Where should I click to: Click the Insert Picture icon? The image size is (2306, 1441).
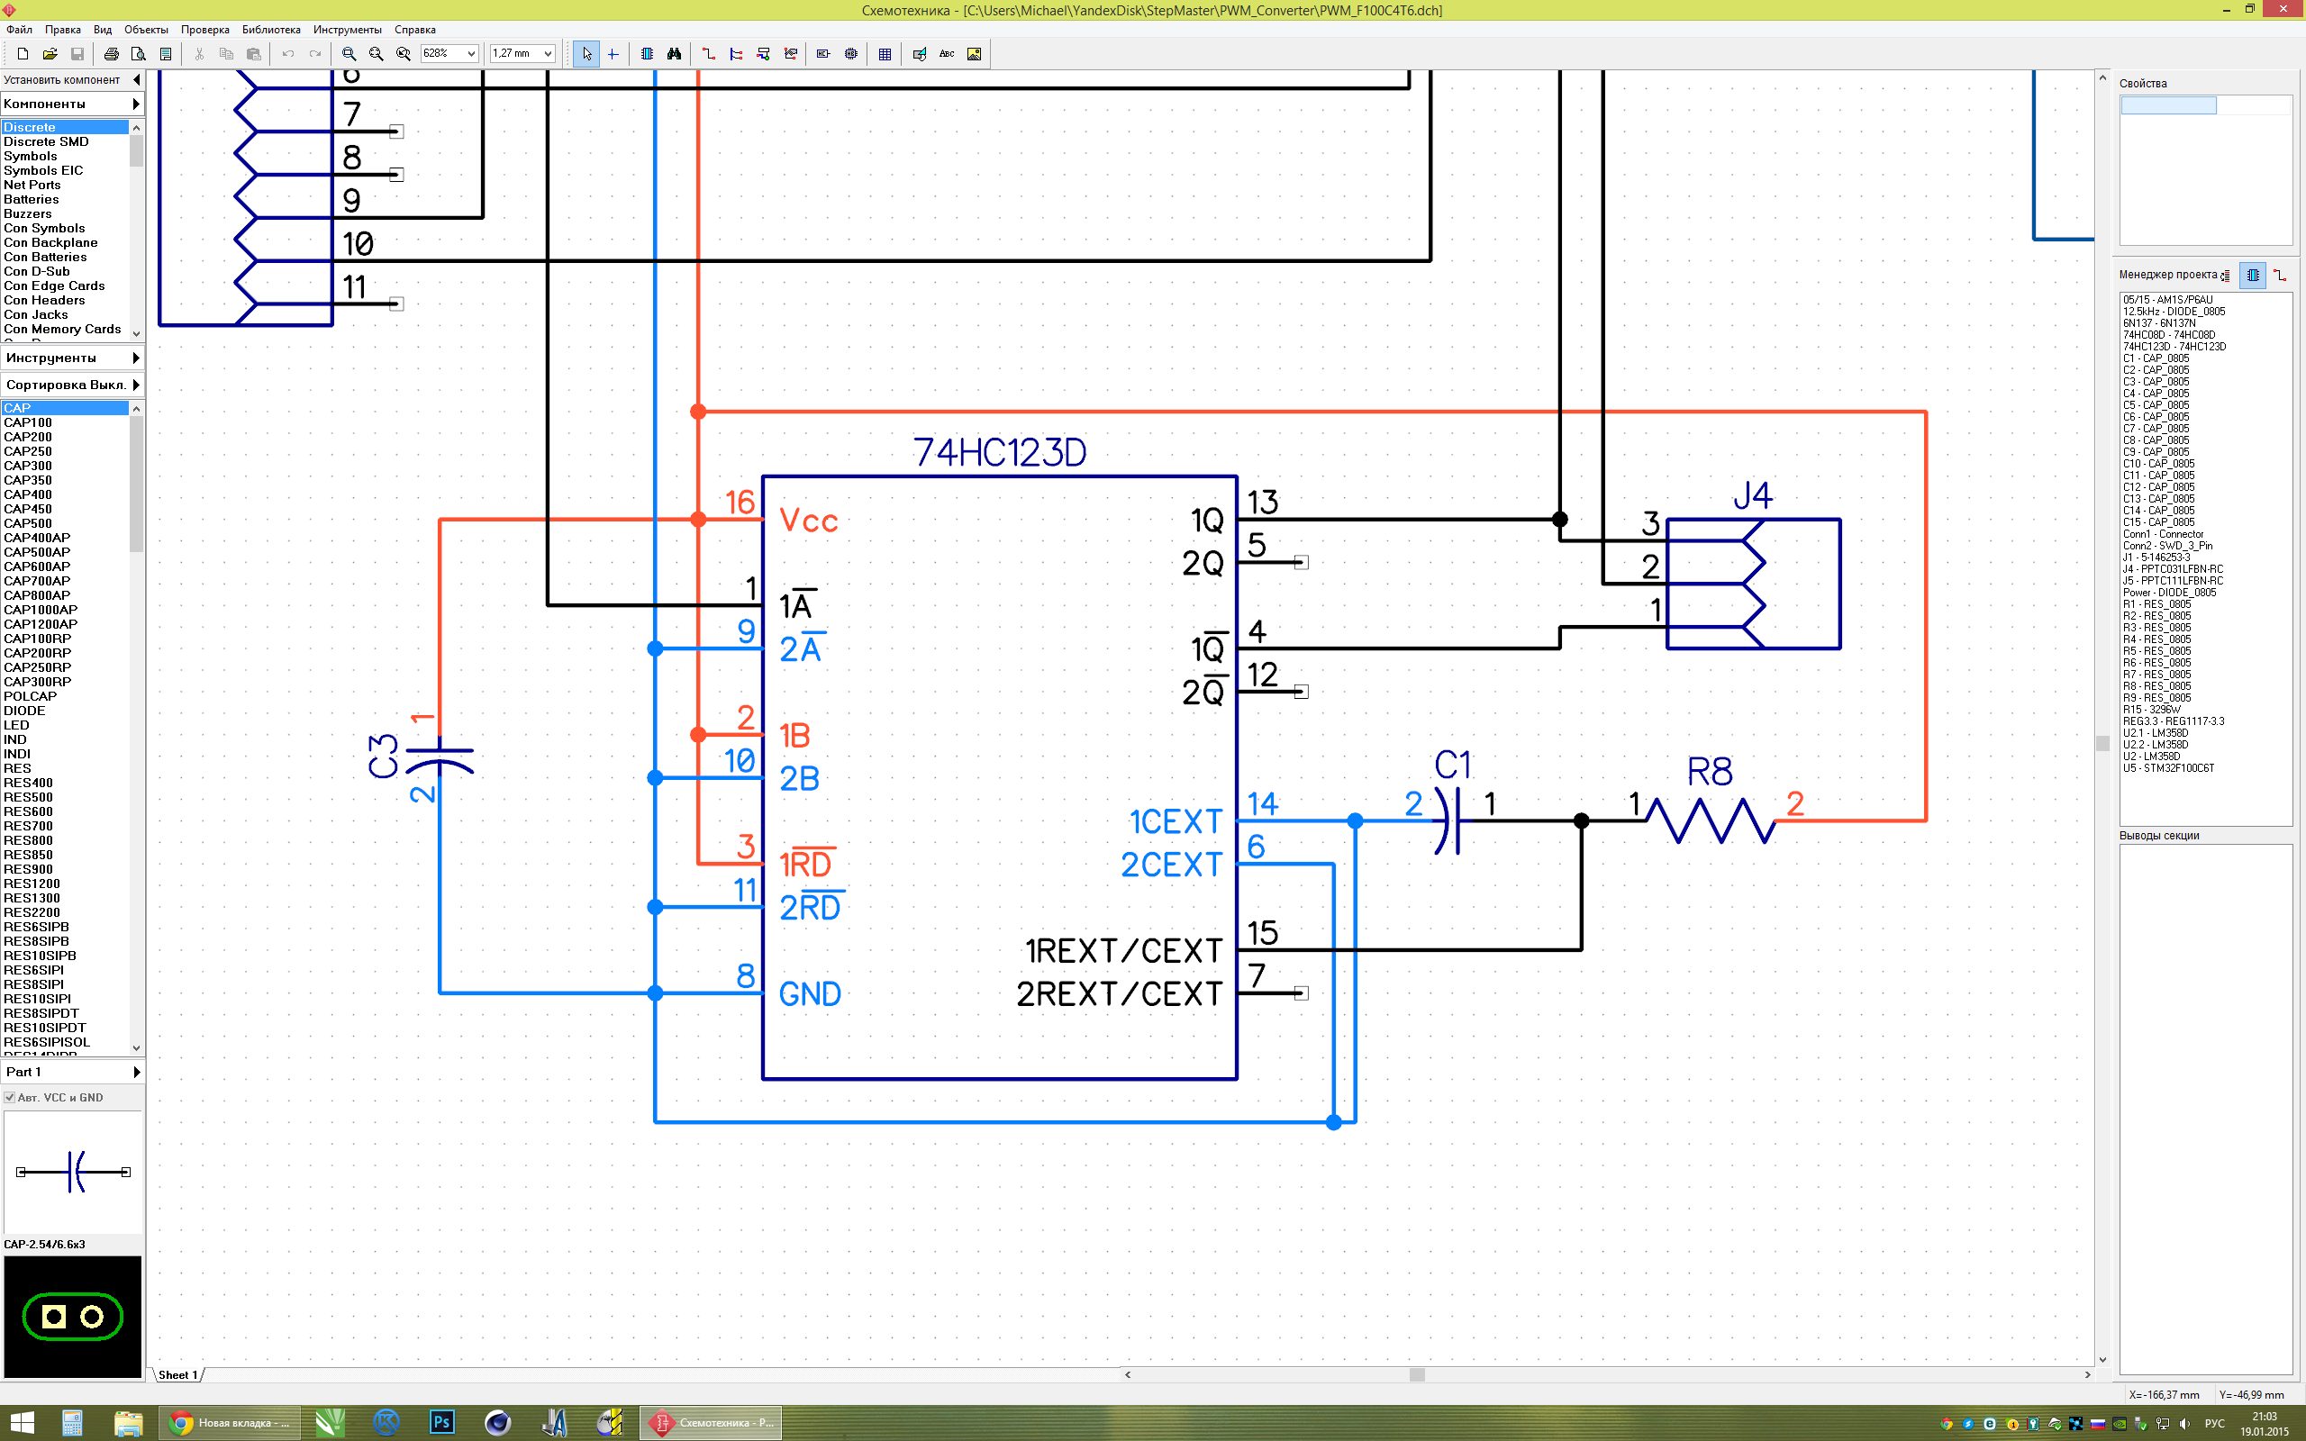click(x=974, y=54)
